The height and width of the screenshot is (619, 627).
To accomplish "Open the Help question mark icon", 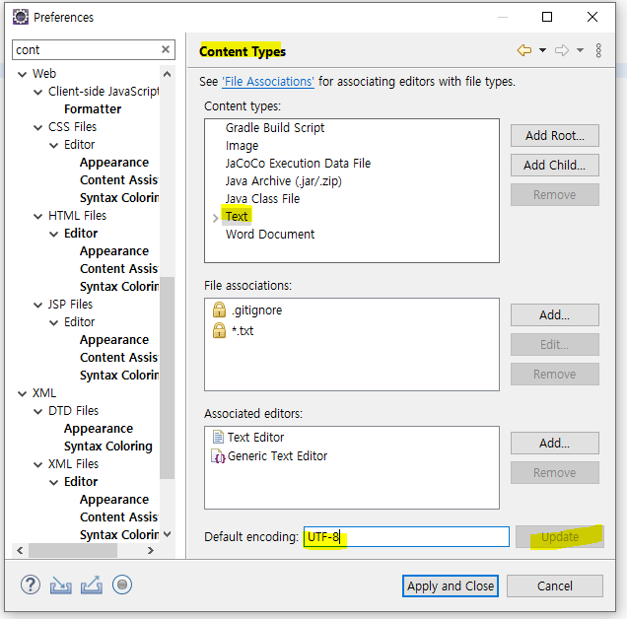I will click(31, 585).
